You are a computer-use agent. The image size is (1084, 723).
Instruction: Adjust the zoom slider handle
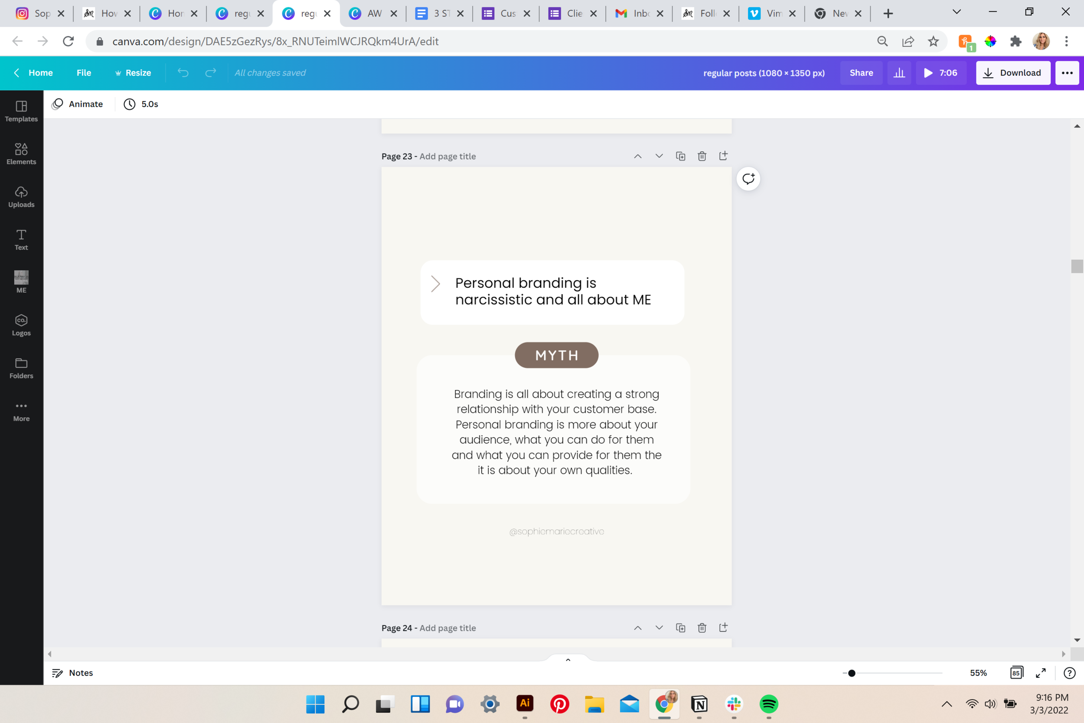tap(852, 673)
